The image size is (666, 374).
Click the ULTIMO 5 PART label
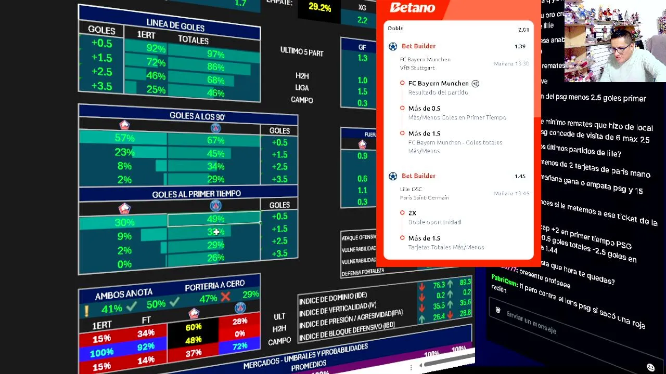[x=302, y=51]
